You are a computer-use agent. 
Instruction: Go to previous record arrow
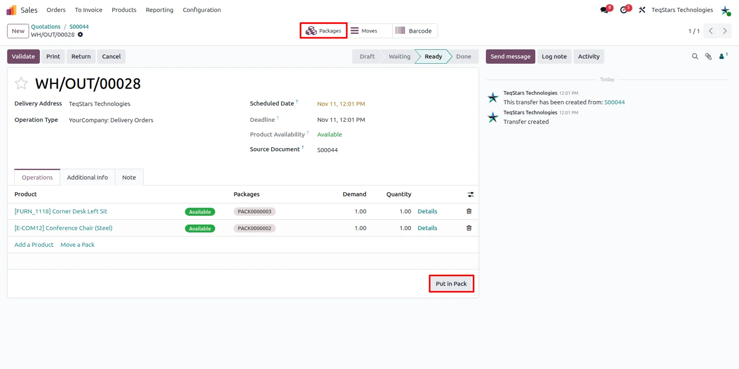(711, 31)
